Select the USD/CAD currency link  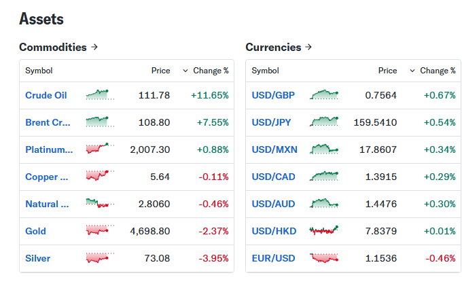click(x=274, y=177)
